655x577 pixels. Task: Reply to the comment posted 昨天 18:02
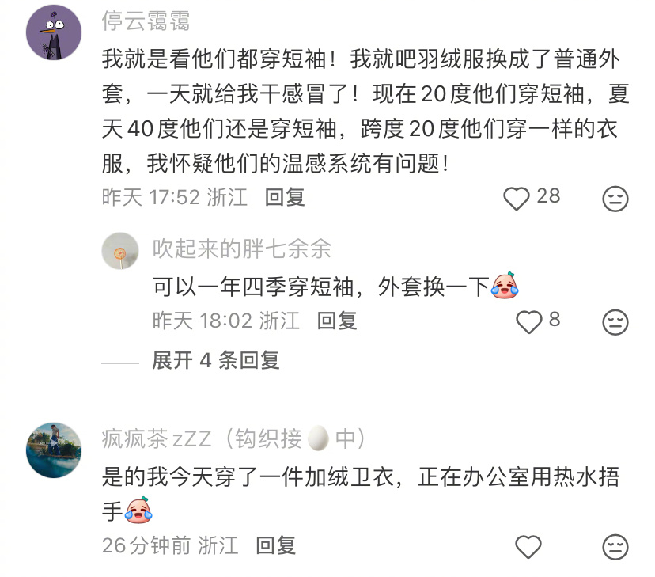(337, 321)
